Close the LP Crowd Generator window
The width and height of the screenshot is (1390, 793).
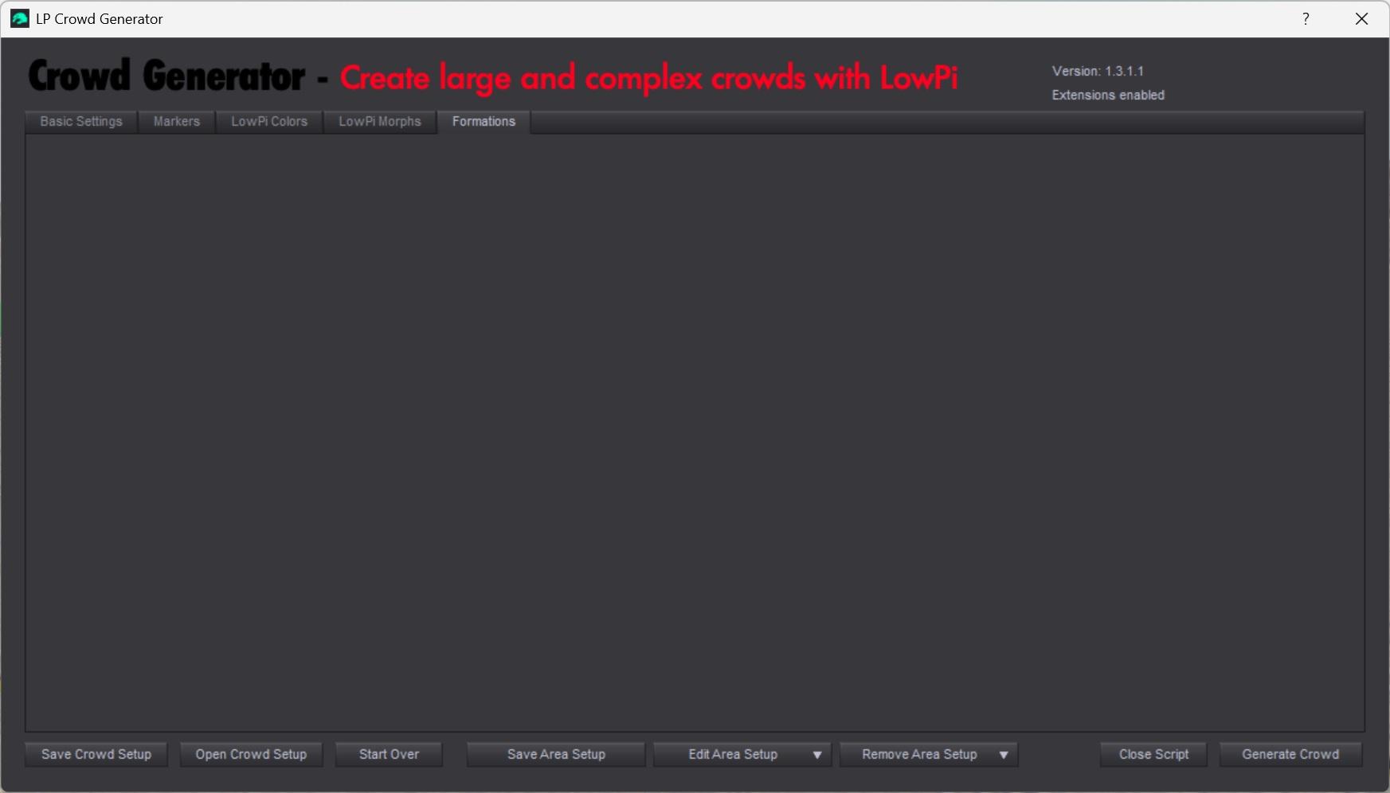point(1361,18)
